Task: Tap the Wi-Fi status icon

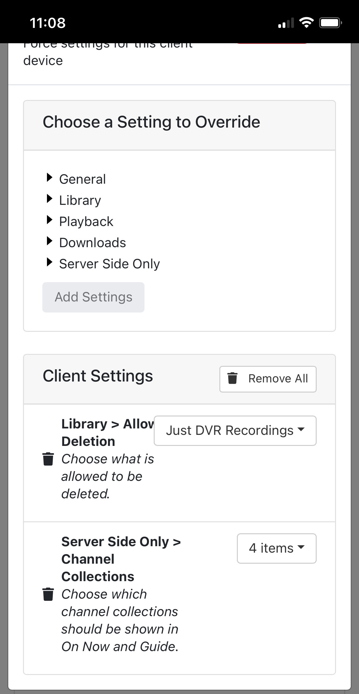Action: [306, 23]
